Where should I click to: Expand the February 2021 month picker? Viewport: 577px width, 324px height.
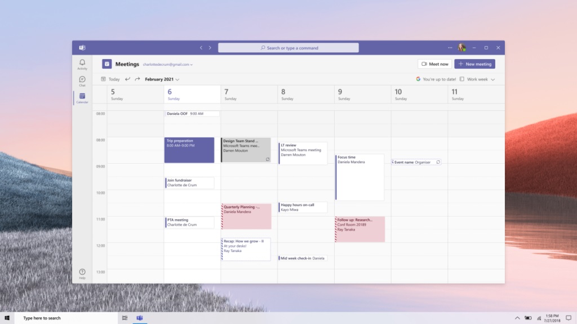(x=162, y=79)
